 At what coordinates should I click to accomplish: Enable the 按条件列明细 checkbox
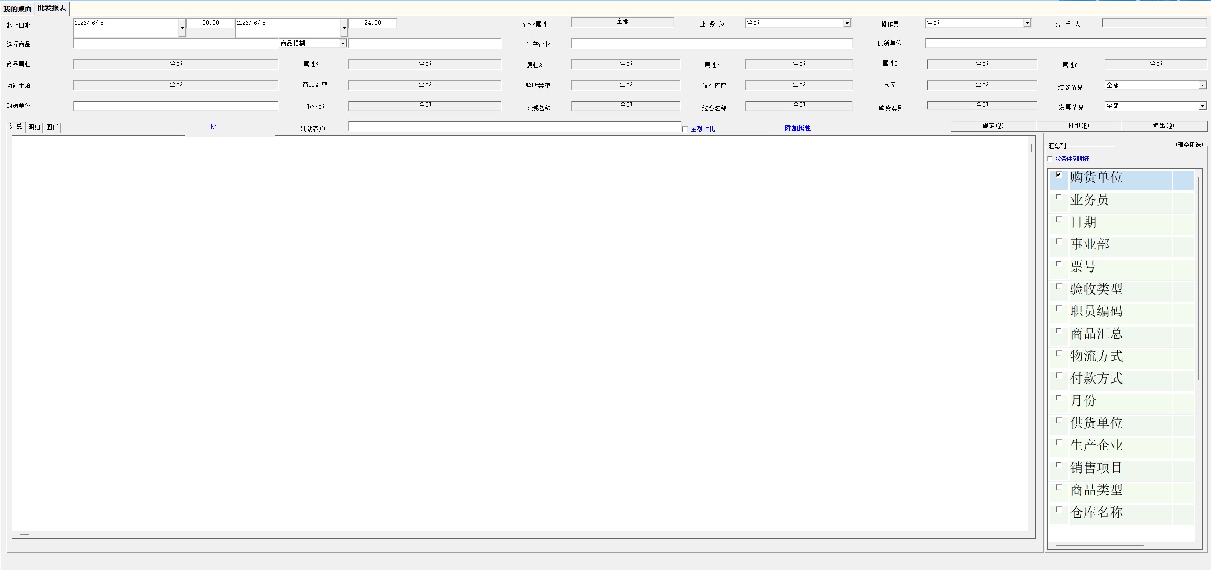tap(1050, 159)
